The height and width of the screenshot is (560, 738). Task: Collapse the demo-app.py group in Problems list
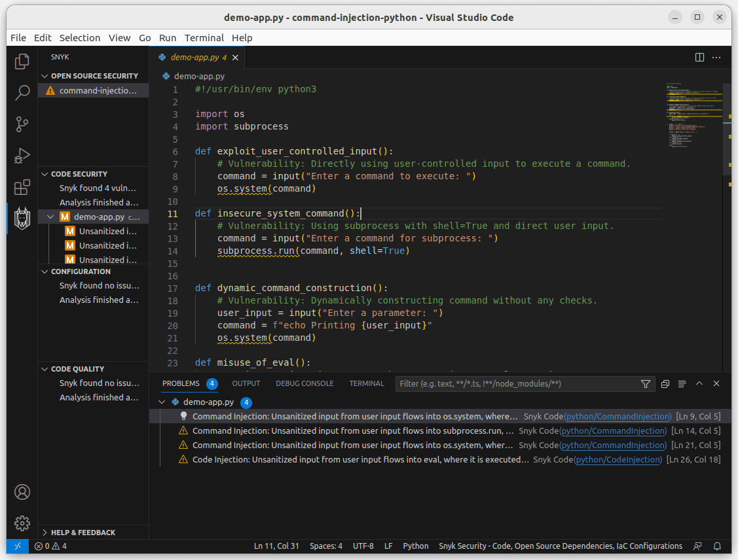point(162,402)
